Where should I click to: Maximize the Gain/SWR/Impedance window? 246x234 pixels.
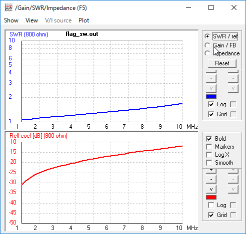tap(211, 7)
